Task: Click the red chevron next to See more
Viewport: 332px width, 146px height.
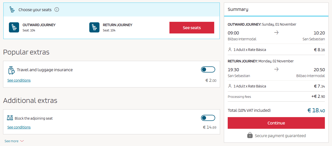Action: coord(22,141)
